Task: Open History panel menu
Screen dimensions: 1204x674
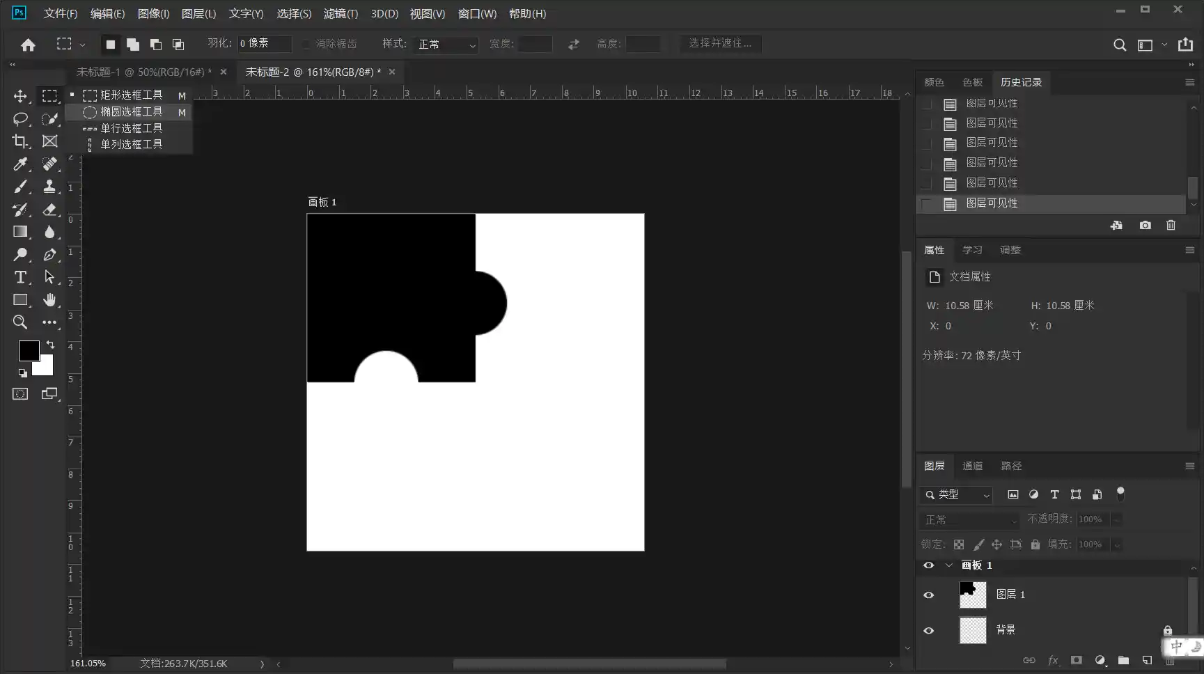Action: pos(1189,82)
